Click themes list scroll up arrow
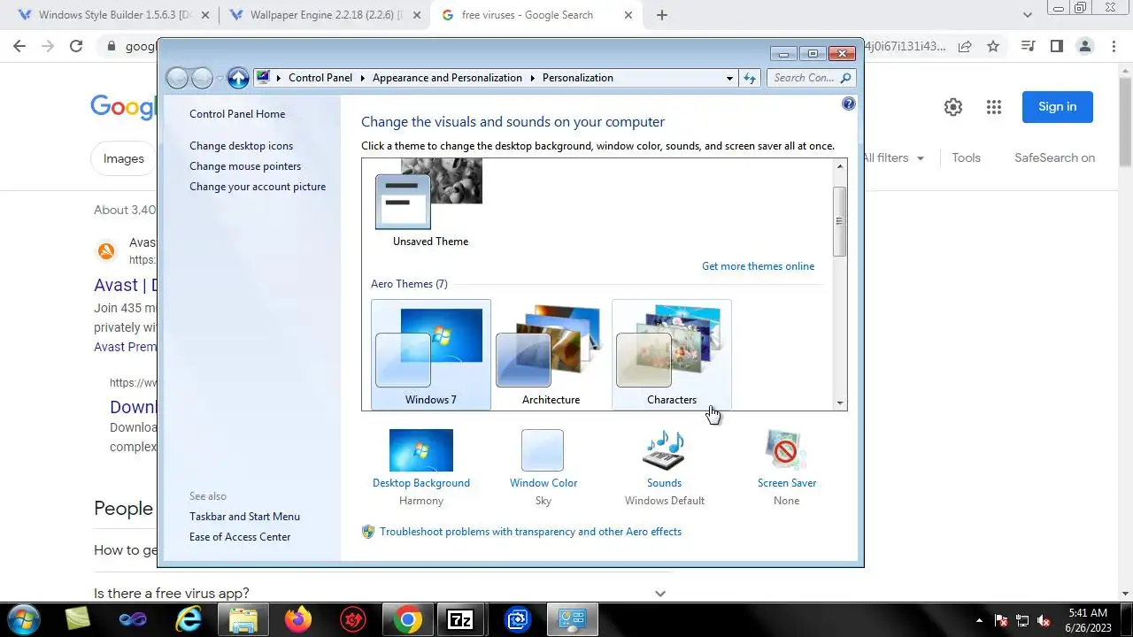 (x=840, y=166)
